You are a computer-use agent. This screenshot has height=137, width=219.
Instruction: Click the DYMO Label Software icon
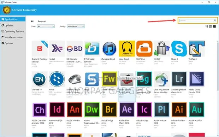pyautogui.click(x=92, y=49)
